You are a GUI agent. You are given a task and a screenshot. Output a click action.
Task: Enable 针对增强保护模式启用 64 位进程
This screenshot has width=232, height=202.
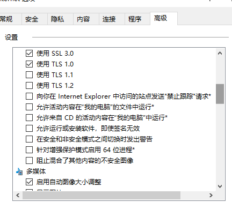point(29,150)
